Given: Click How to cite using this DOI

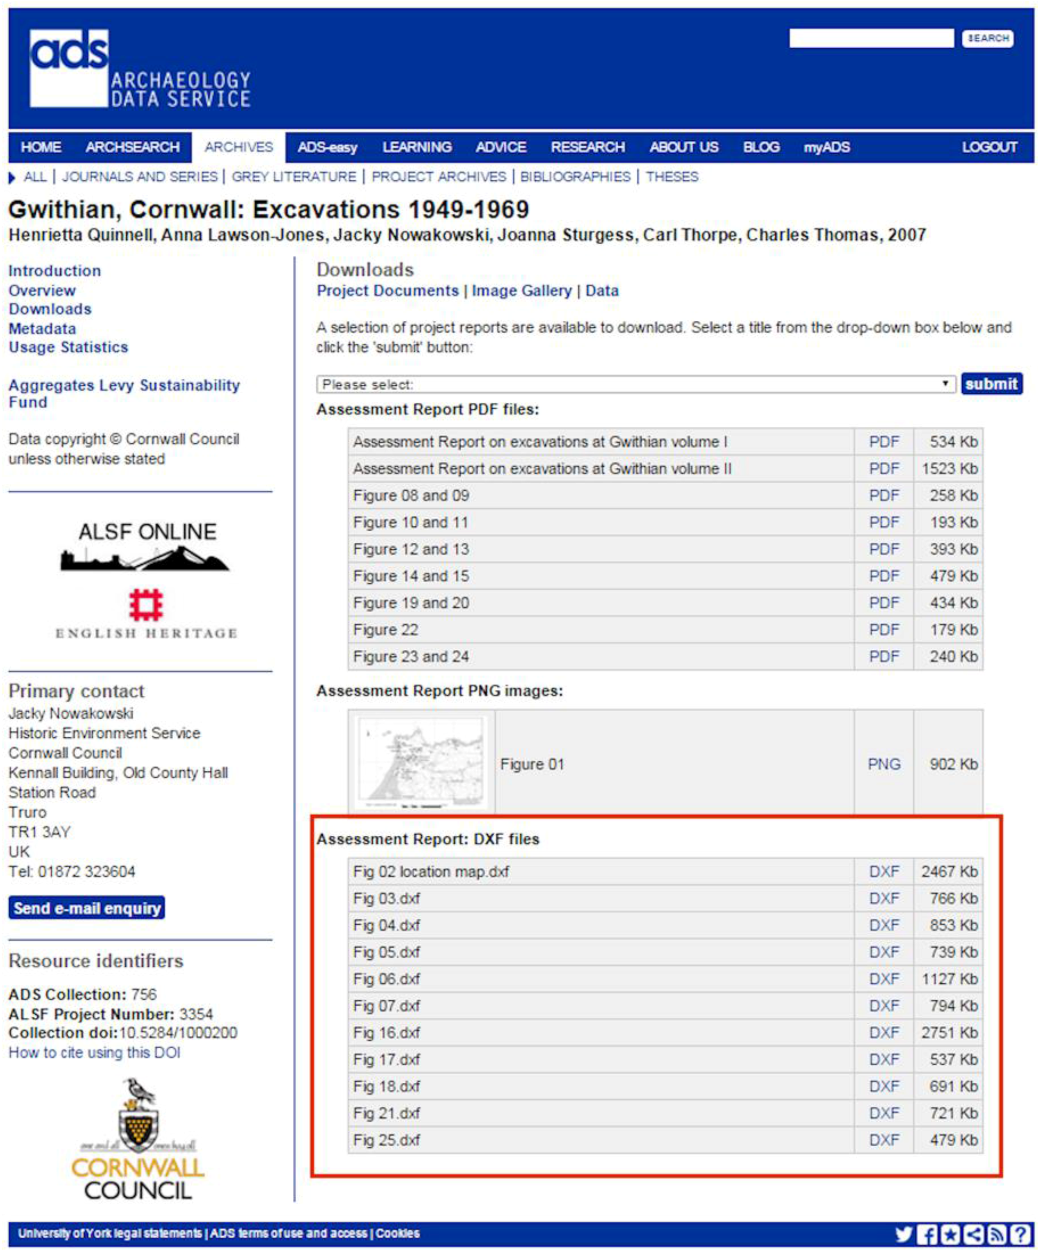Looking at the screenshot, I should tap(94, 1052).
